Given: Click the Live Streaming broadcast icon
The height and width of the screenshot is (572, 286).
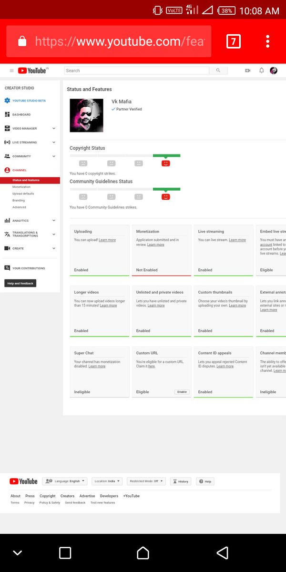Looking at the screenshot, I should (x=7, y=142).
